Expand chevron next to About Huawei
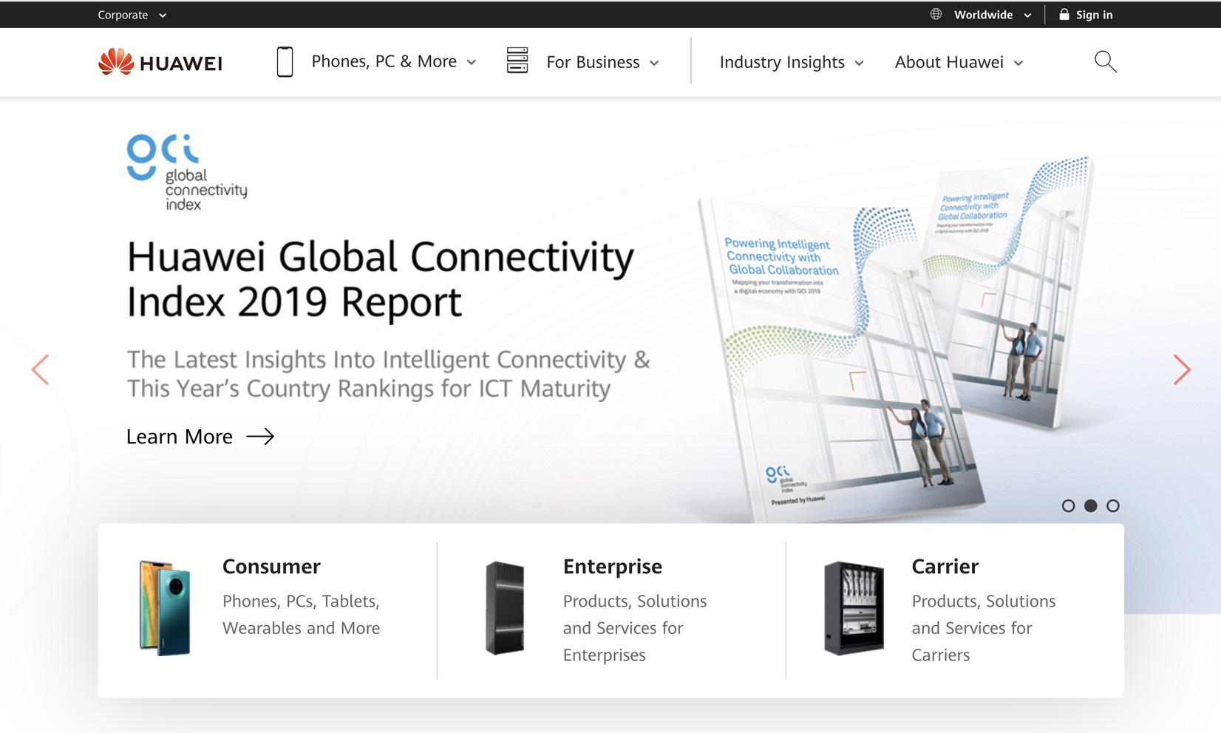Image resolution: width=1221 pixels, height=733 pixels. point(1018,64)
